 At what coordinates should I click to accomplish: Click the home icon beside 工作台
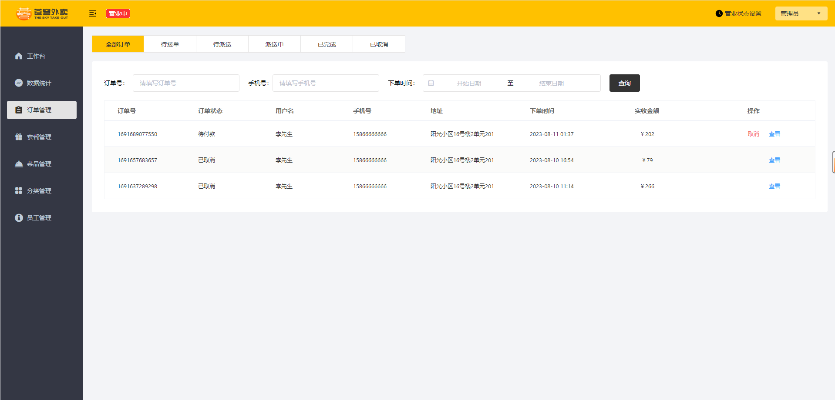pyautogui.click(x=19, y=56)
